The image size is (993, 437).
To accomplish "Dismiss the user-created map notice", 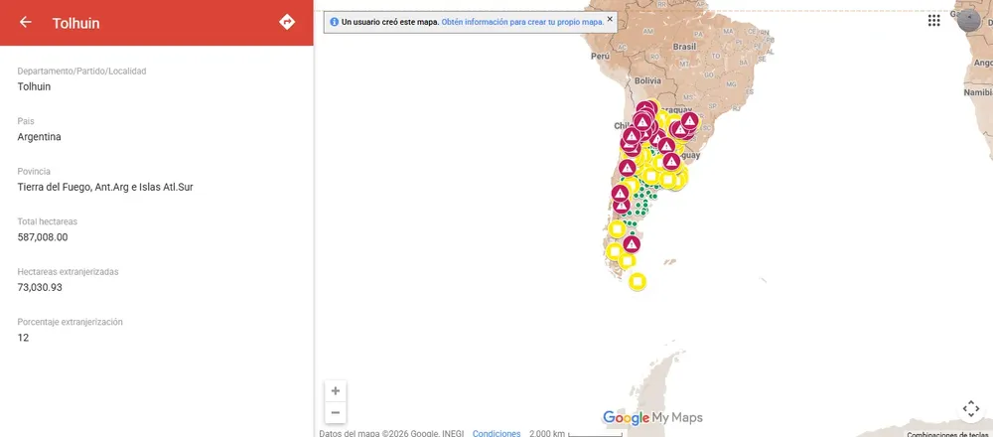I will (610, 19).
